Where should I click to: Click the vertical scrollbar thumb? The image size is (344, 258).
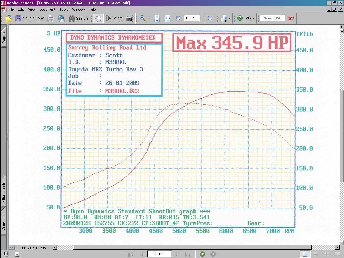tap(342, 136)
